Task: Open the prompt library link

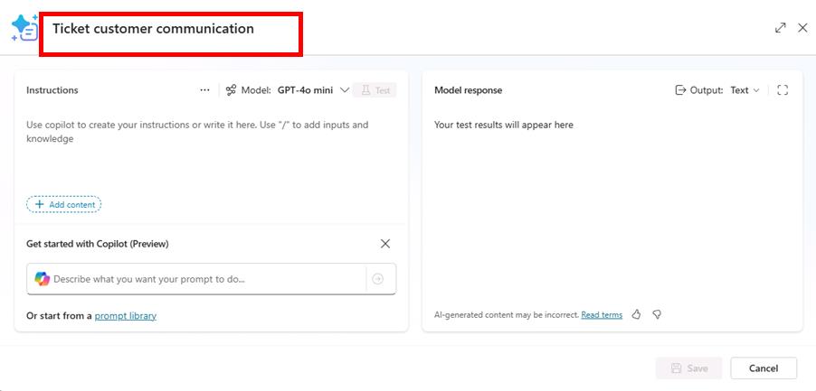Action: (125, 316)
